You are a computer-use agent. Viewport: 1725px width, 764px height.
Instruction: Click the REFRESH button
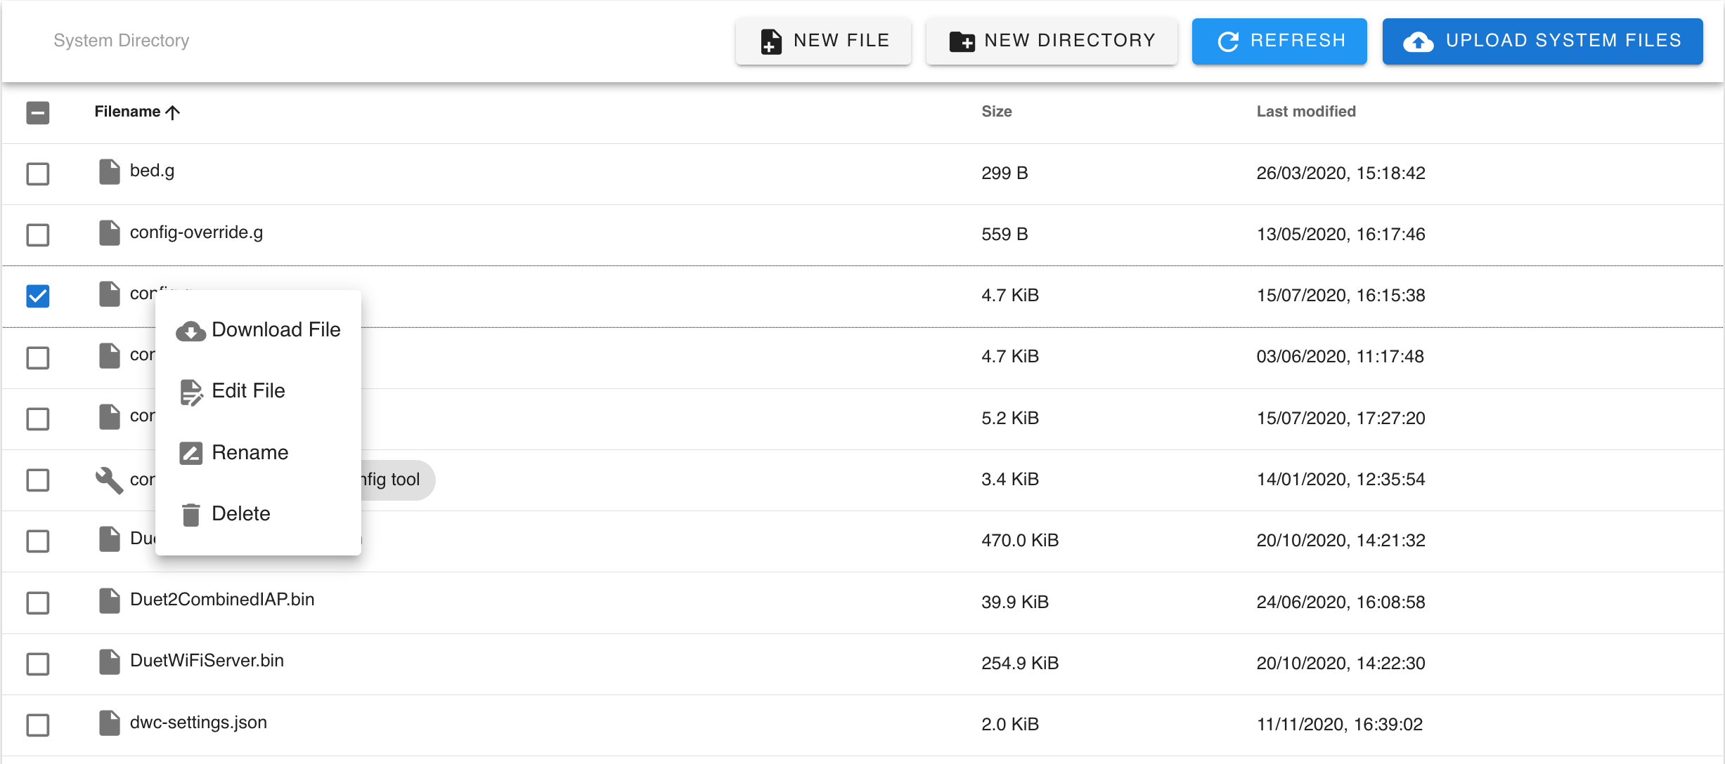click(1279, 41)
